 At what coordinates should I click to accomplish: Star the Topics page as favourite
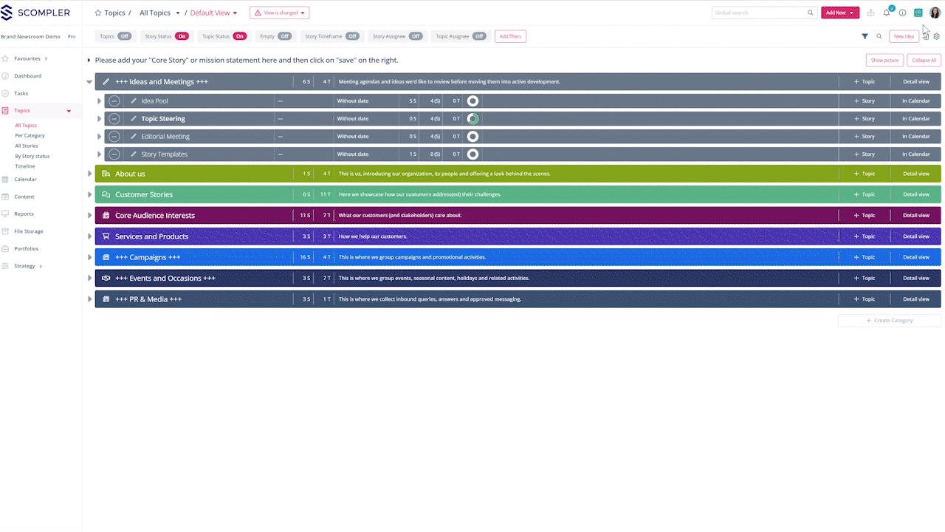[x=98, y=13]
